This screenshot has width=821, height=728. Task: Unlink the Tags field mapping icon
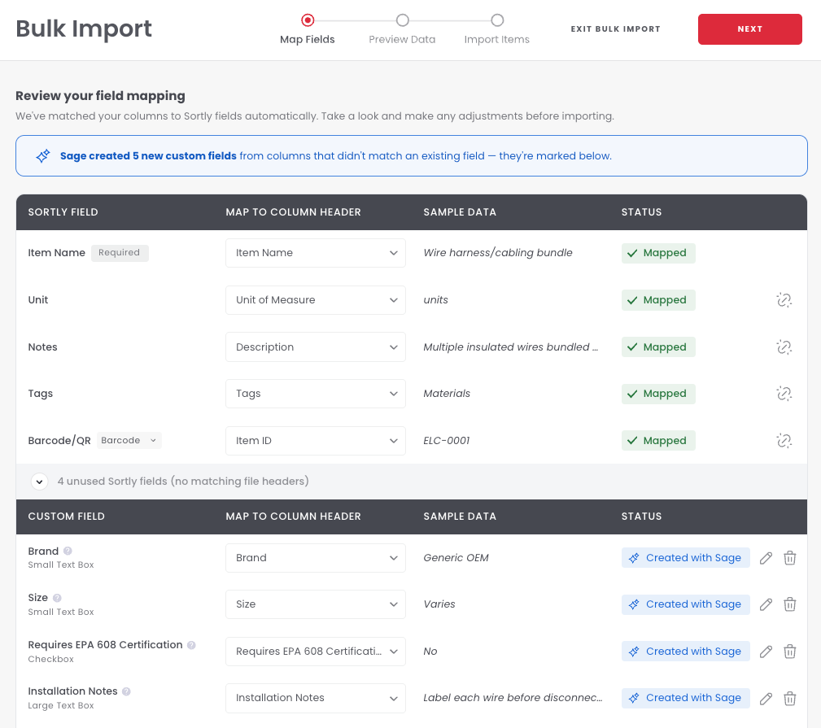coord(784,394)
